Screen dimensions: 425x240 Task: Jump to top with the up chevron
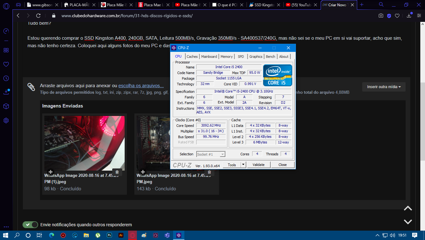[x=408, y=208]
